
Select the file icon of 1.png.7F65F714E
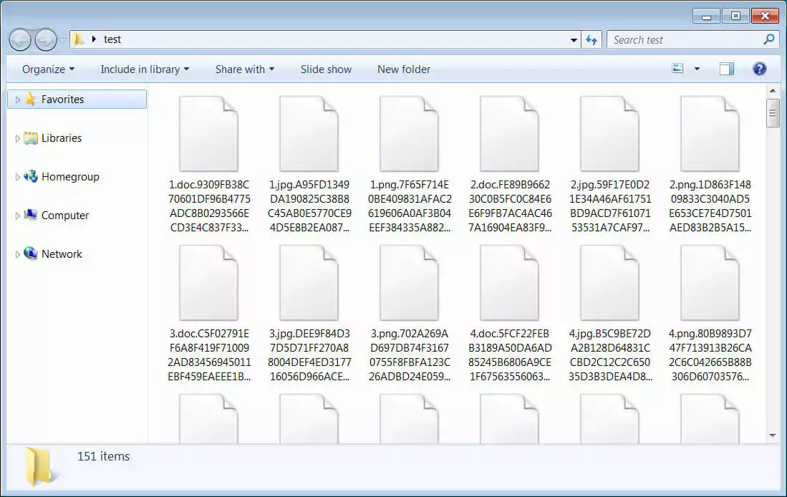point(410,134)
